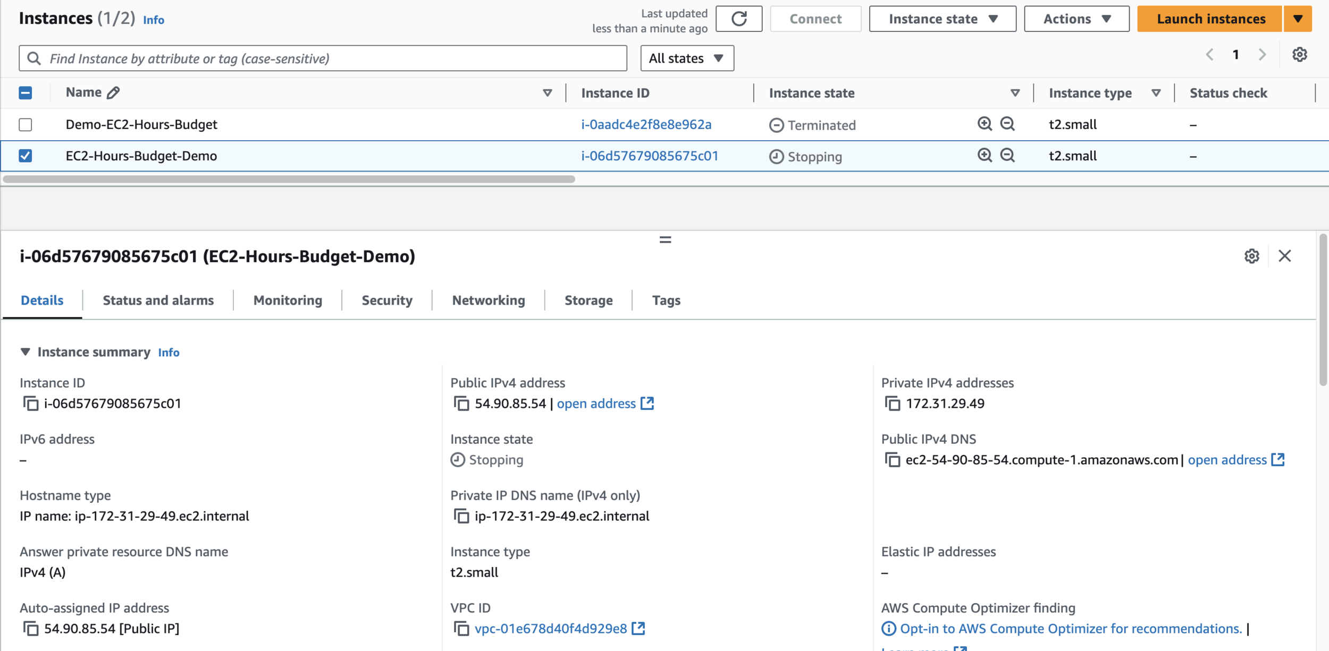Open details panel settings gear
This screenshot has height=651, width=1329.
click(x=1251, y=256)
